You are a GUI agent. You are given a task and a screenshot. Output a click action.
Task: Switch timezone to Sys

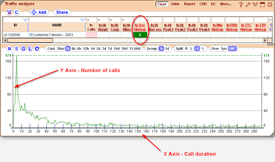(x=224, y=49)
